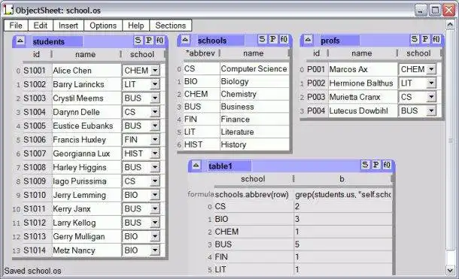Open the Help menu
459x279 pixels.
click(x=136, y=26)
